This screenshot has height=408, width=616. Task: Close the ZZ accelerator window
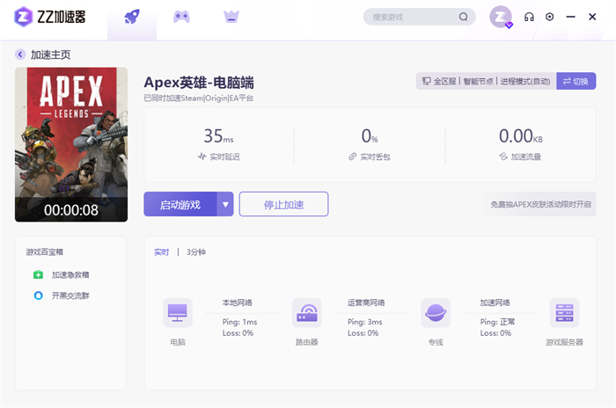coord(592,17)
